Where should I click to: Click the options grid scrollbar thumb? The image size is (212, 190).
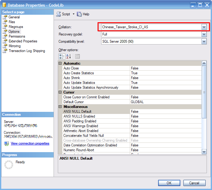point(204,92)
